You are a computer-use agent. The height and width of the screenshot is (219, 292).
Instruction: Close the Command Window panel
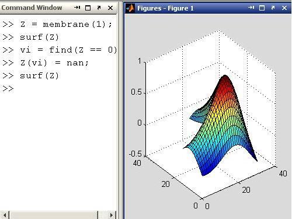point(110,8)
